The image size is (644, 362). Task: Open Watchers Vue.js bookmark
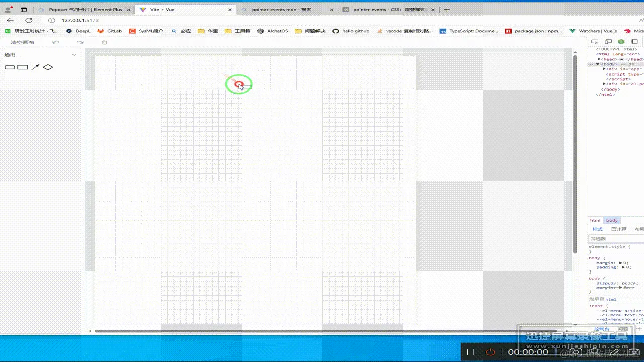click(593, 31)
